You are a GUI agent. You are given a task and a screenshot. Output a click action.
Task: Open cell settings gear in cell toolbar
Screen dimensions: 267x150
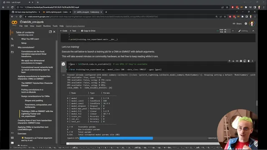(x=241, y=61)
